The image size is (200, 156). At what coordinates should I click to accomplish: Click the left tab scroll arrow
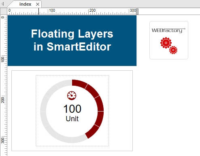(x=2, y=4)
